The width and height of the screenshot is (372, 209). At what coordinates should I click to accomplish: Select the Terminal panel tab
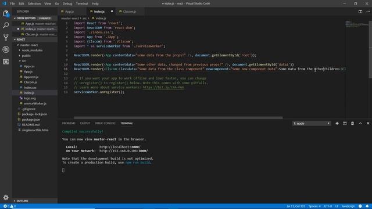127,124
